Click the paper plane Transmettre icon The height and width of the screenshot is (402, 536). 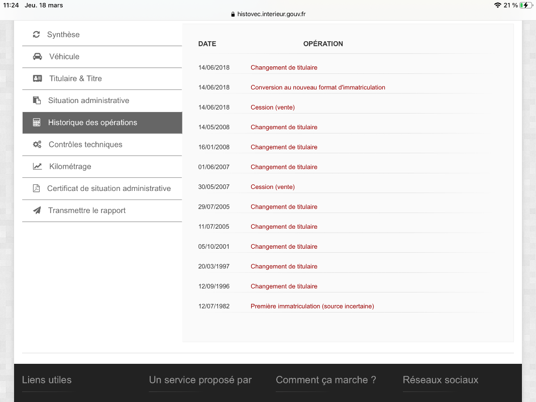coord(37,211)
